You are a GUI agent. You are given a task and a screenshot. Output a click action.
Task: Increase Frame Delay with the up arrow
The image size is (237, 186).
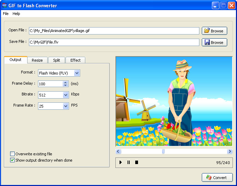click(x=65, y=82)
